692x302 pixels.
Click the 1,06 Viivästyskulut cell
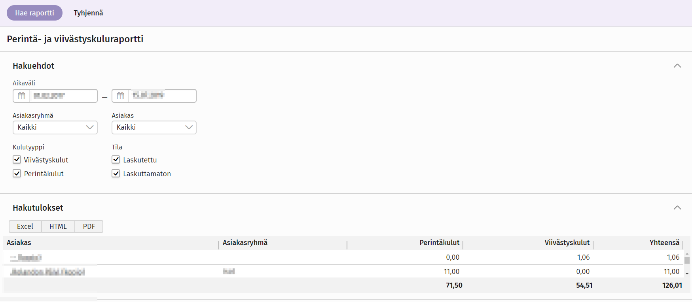point(583,257)
